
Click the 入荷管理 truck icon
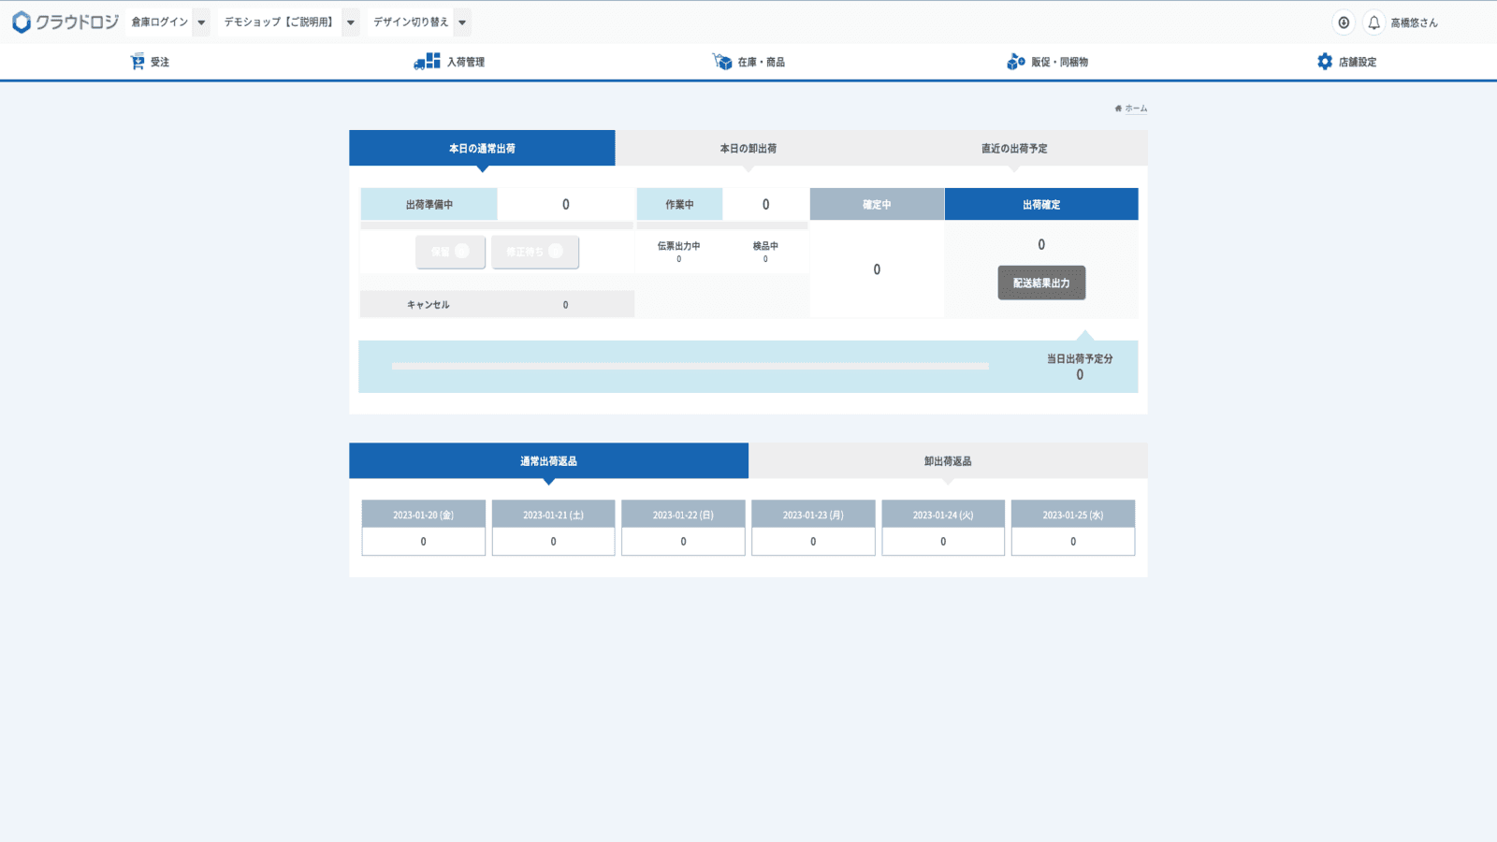click(x=427, y=62)
